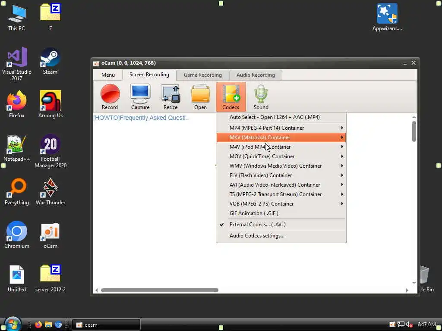Click the file explorer taskbar icon

point(48,325)
